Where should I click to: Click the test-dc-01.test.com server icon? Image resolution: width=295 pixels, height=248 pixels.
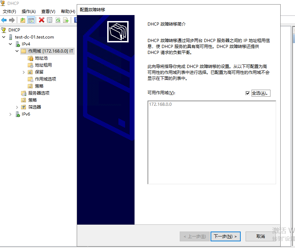11,37
